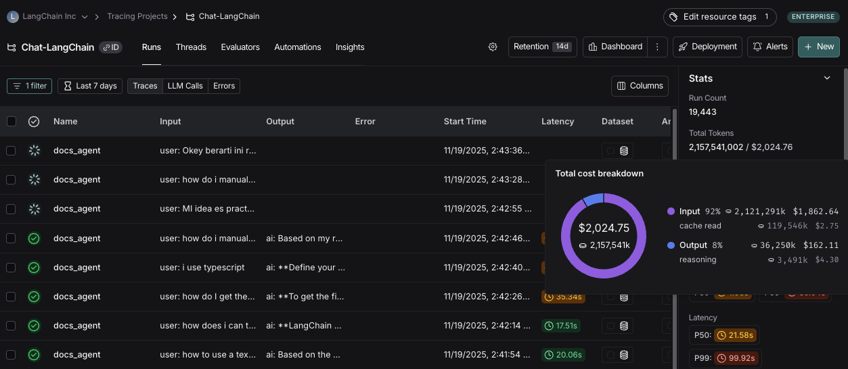Click the project icon beside Chat-LangChain title
Screen dimensions: 848x369
[x=12, y=47]
